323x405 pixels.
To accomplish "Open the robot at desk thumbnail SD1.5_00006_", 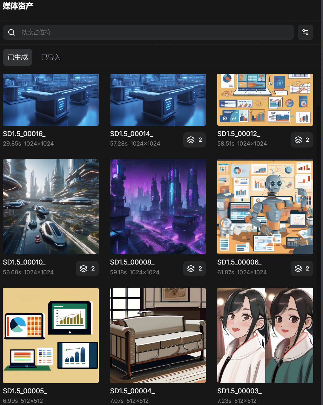I will coord(265,206).
